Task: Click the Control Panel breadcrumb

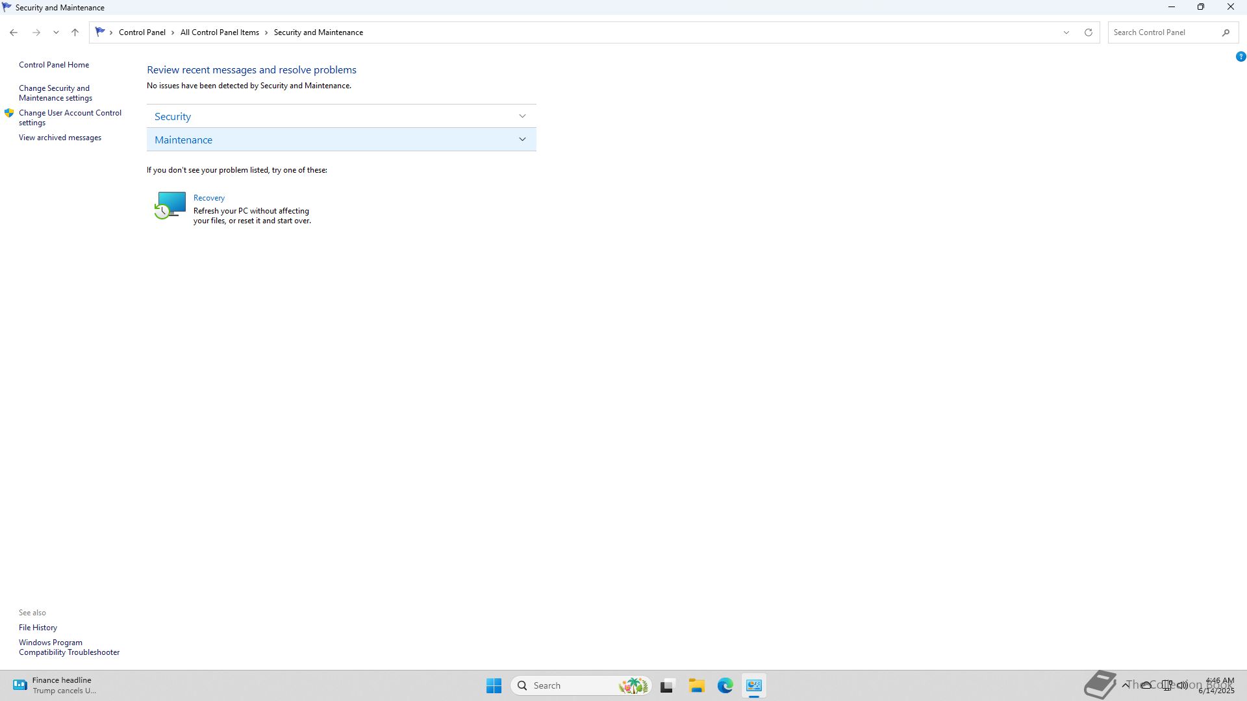Action: click(142, 32)
